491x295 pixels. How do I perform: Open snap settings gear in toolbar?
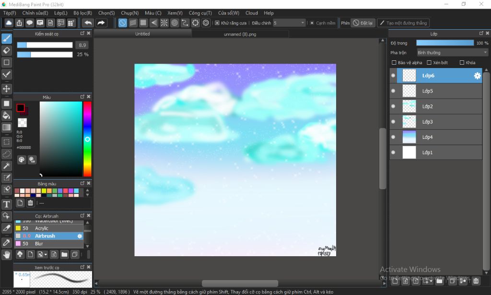click(x=206, y=23)
